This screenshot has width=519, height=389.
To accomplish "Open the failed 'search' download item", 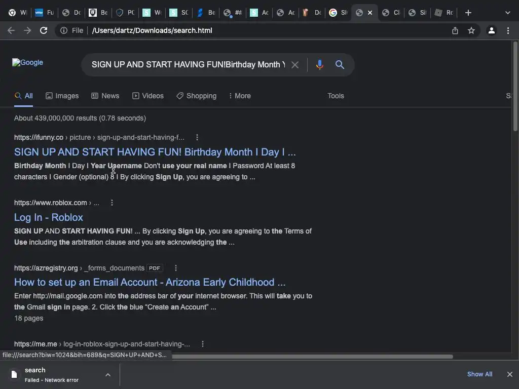I will coord(51,374).
